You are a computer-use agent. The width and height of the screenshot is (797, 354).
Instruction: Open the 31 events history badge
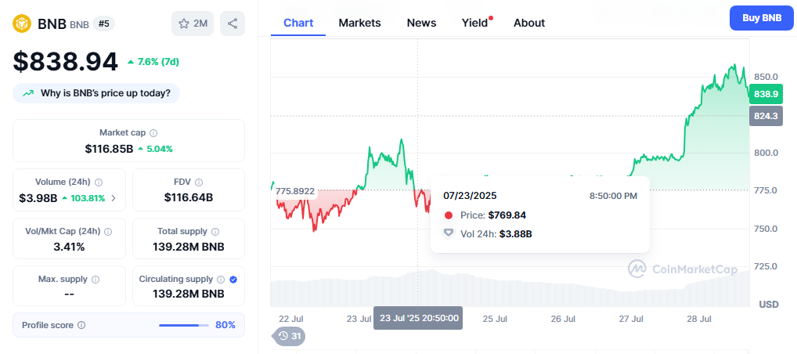coord(288,336)
